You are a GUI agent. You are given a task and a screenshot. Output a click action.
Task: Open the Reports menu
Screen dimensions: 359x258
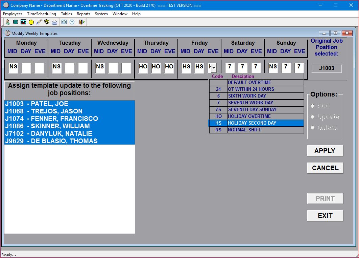(x=83, y=14)
